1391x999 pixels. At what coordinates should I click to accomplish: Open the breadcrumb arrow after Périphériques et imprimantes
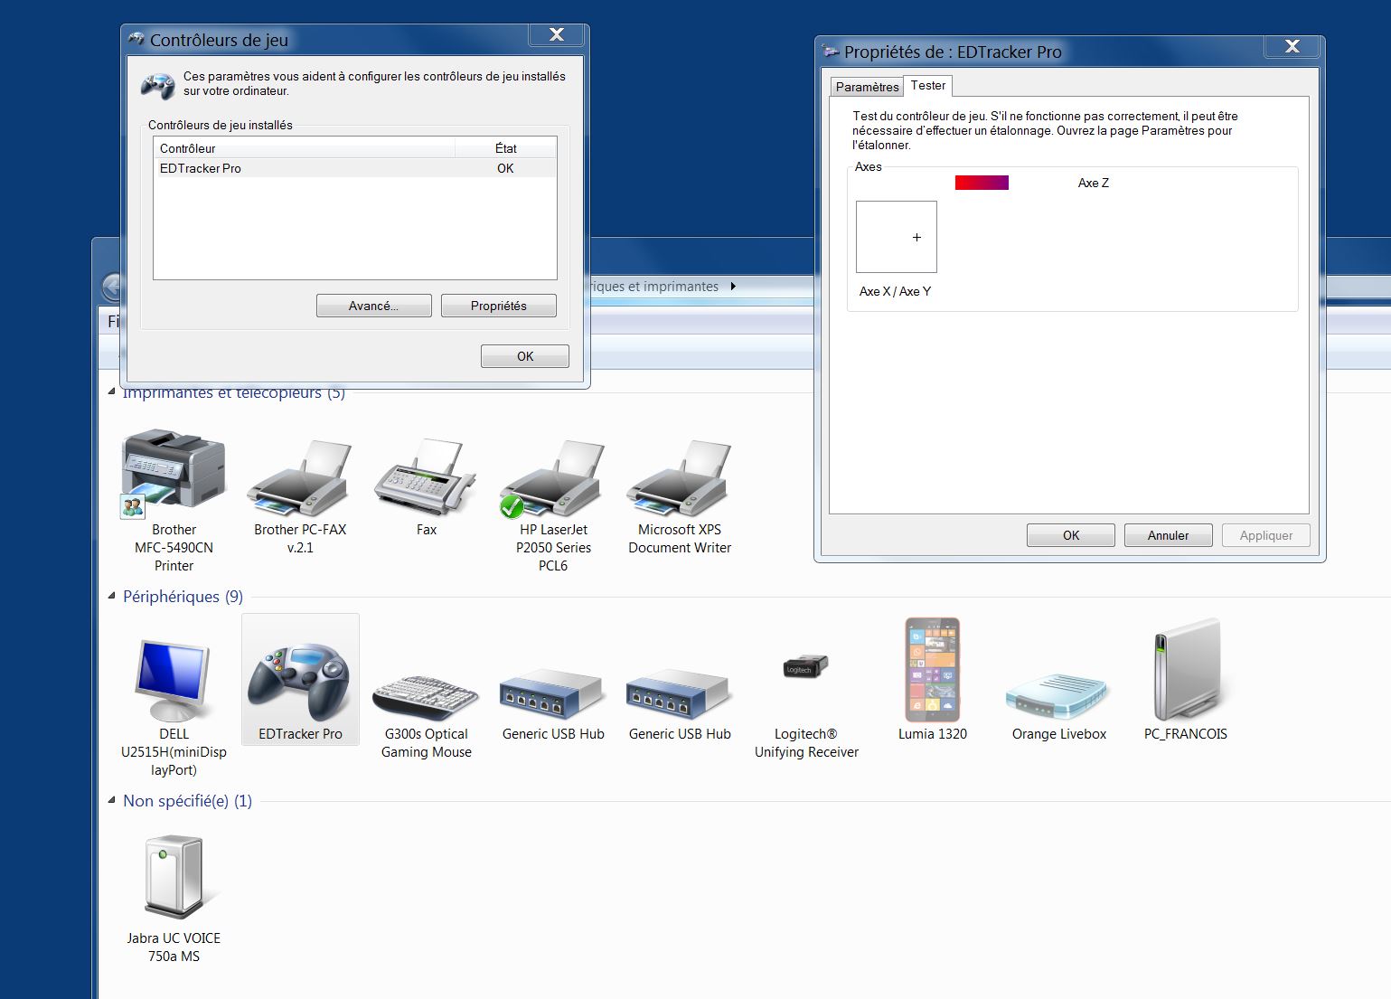point(733,287)
